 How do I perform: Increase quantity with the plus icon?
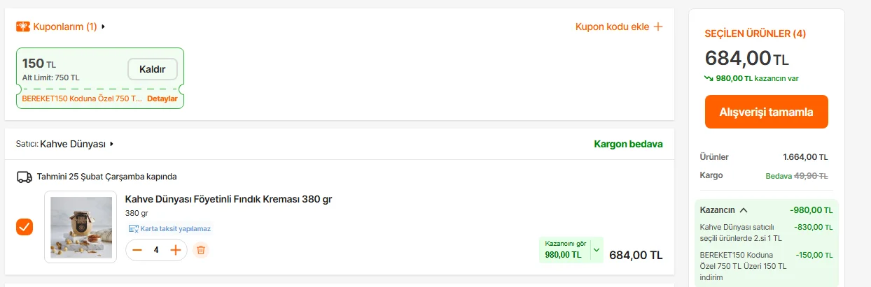[176, 250]
